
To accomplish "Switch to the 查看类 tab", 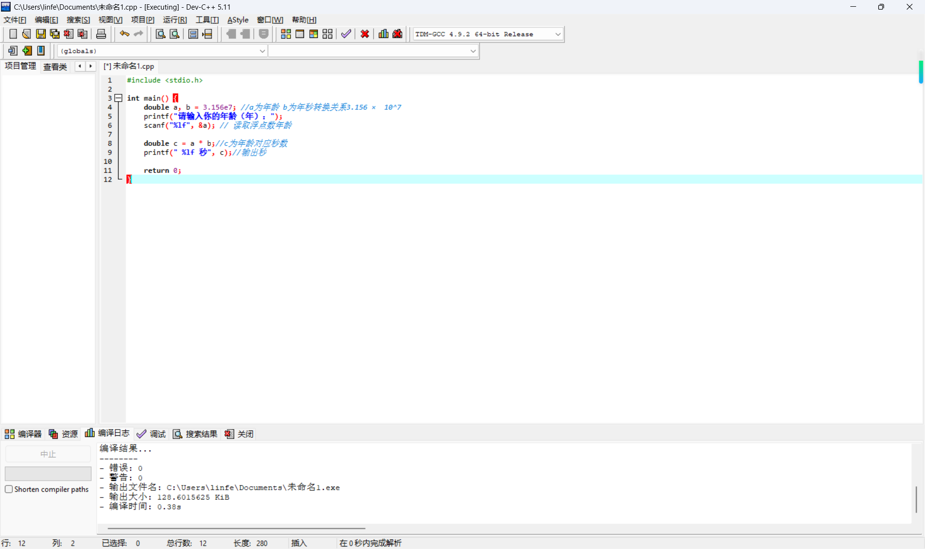I will [x=55, y=66].
